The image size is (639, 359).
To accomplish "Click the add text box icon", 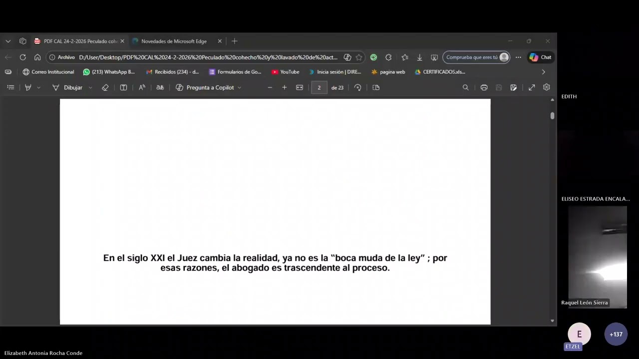I will pos(123,87).
